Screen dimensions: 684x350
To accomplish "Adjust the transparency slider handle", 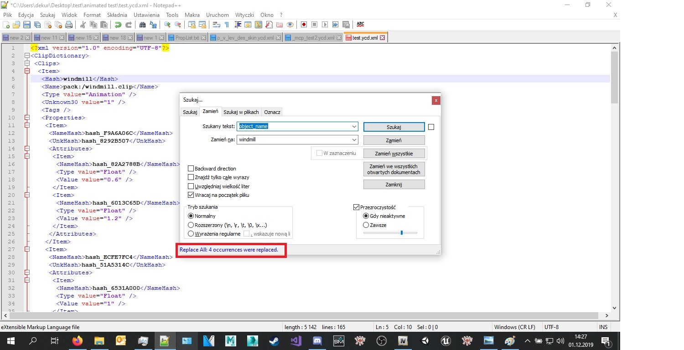I will tap(402, 232).
